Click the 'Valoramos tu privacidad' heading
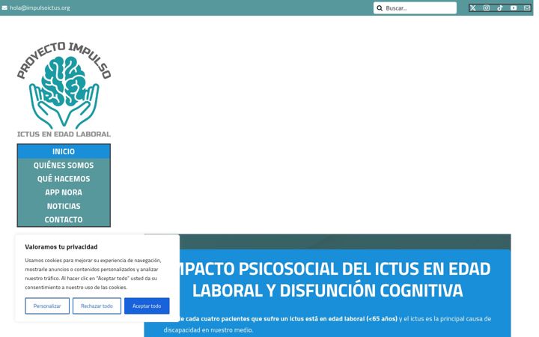 click(61, 246)
